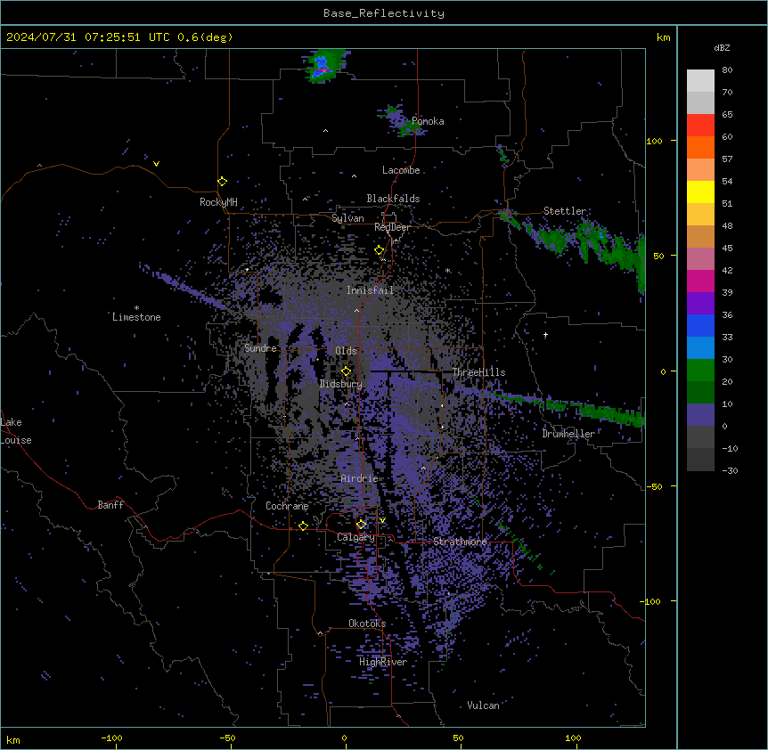Click the Base_Reflectivity title

(384, 13)
